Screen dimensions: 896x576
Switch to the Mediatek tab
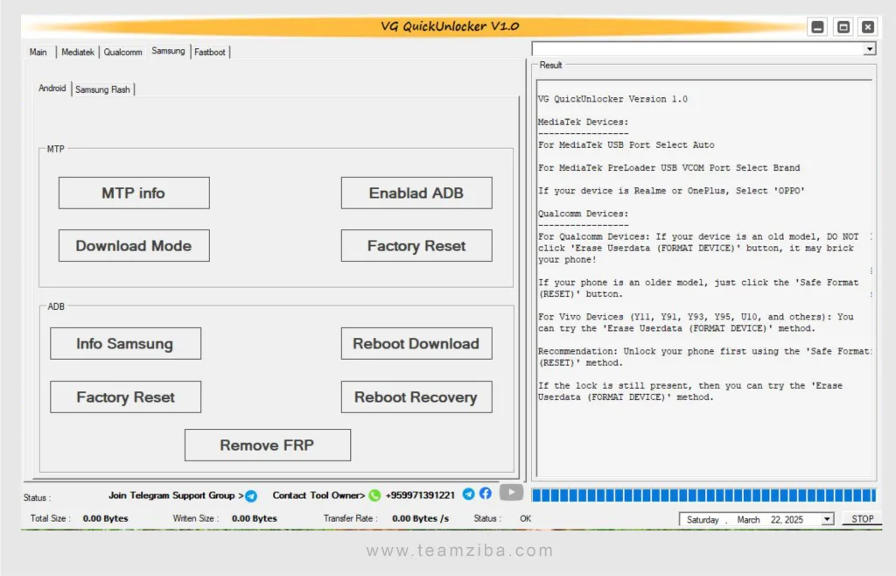pos(78,52)
